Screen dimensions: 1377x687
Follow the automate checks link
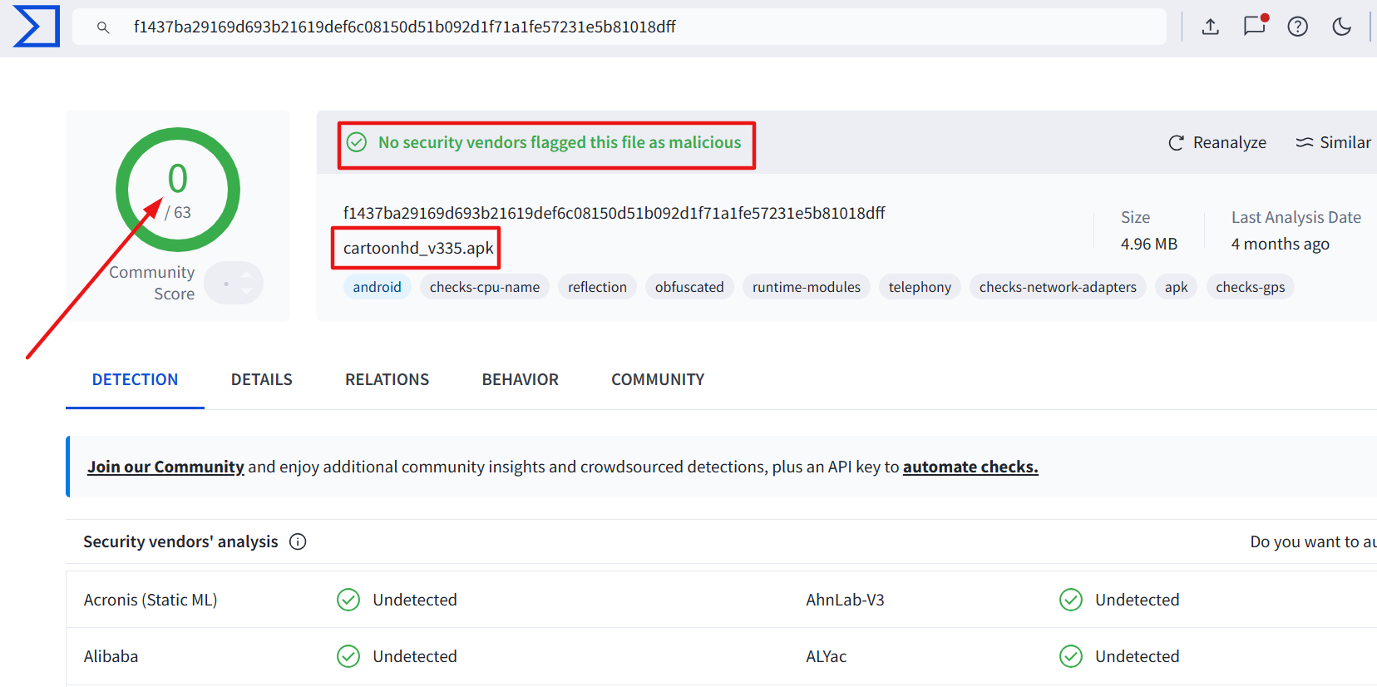point(970,467)
